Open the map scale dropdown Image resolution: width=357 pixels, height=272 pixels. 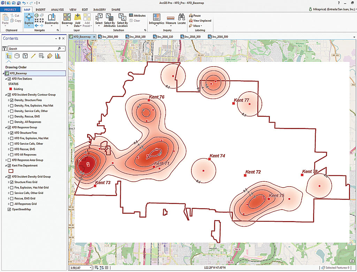(x=91, y=268)
